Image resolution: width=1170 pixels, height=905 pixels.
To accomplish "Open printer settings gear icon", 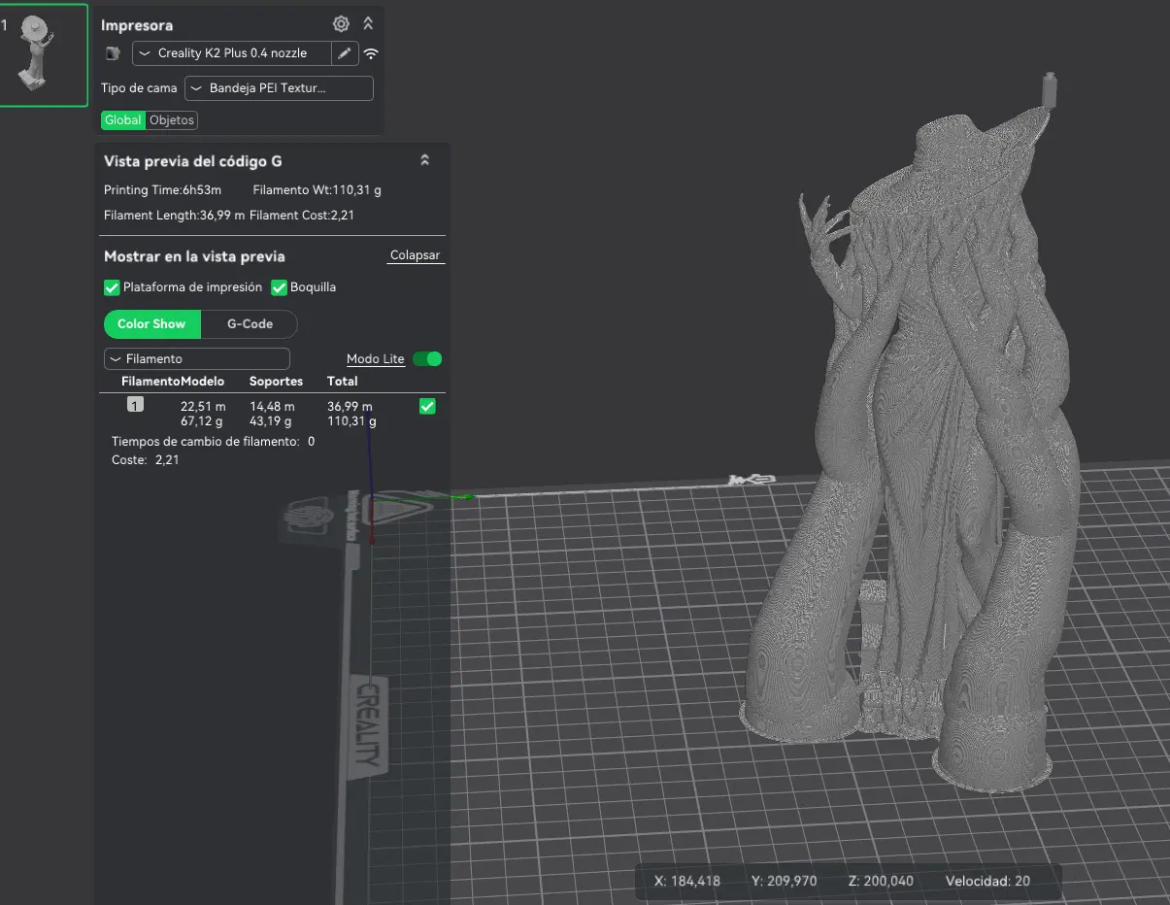I will pyautogui.click(x=341, y=24).
